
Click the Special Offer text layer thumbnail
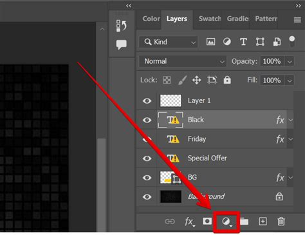click(x=173, y=158)
